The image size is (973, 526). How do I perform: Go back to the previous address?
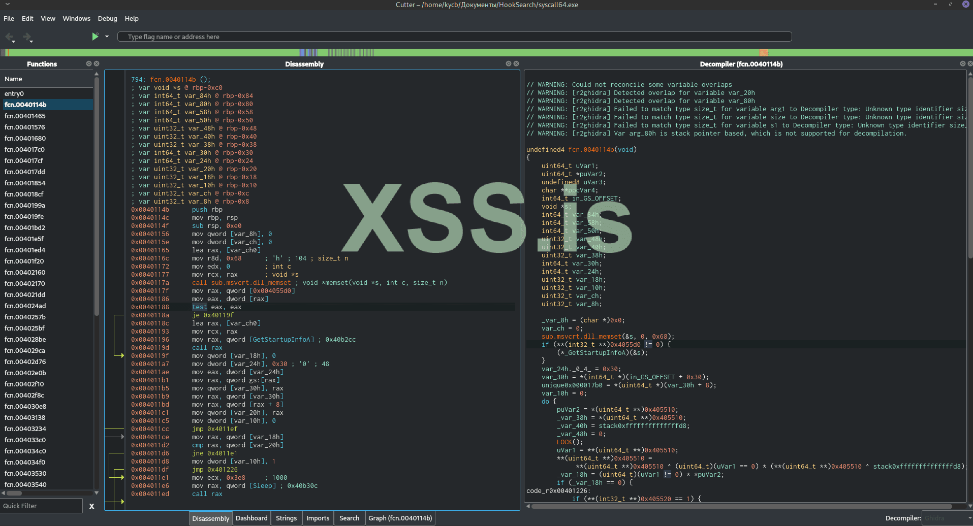[x=10, y=37]
